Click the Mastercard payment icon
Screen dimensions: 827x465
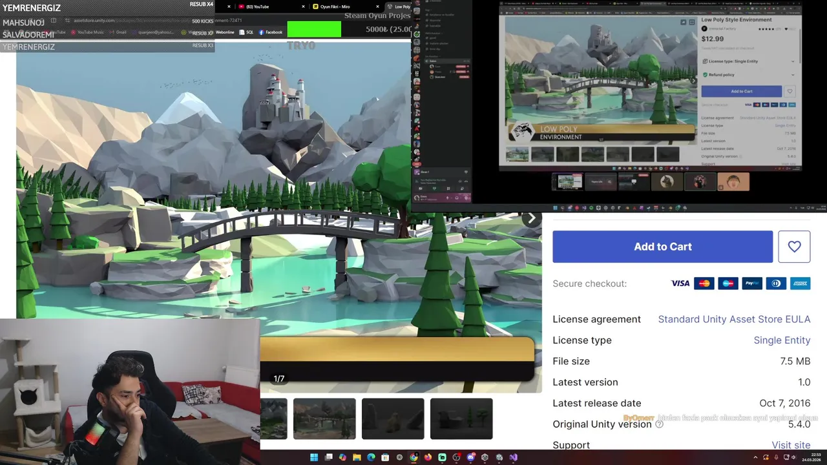coord(704,284)
